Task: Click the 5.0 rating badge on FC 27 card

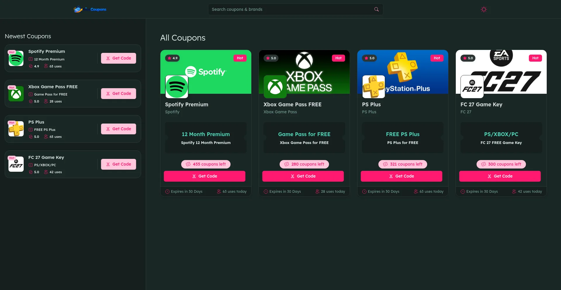Action: [468, 58]
